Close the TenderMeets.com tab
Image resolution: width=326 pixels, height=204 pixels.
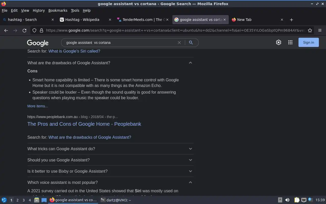167,20
